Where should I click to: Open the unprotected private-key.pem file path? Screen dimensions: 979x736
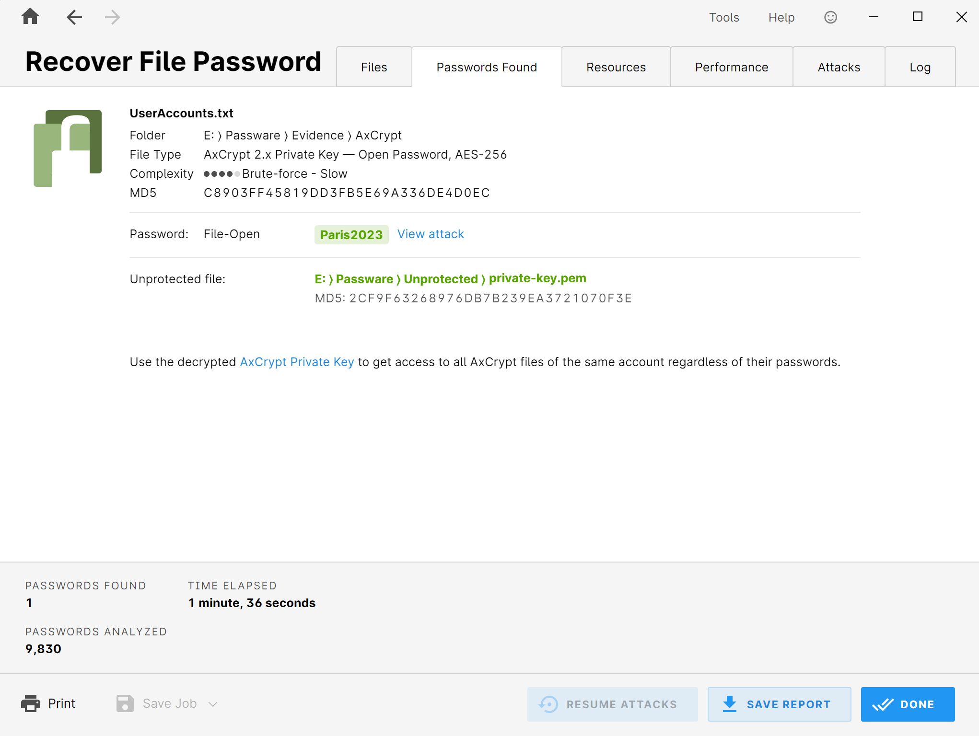(450, 278)
